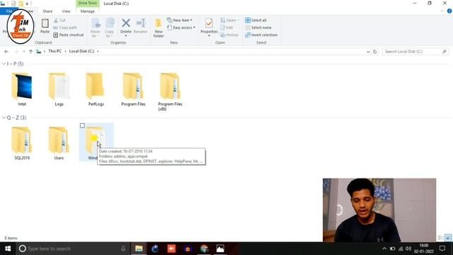
Task: Collapse the ribbon with the chevron
Action: pos(442,11)
